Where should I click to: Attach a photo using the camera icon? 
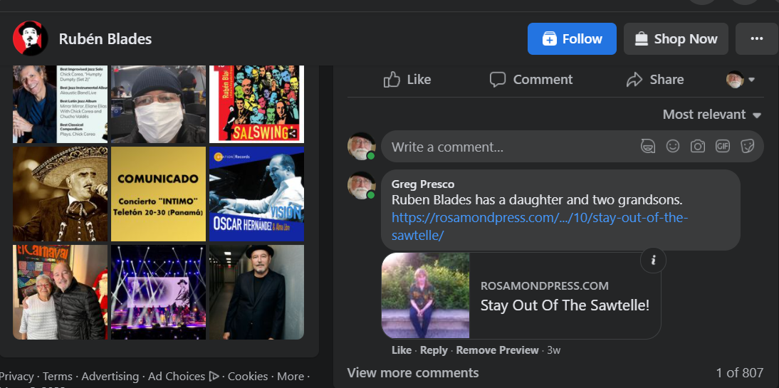[x=698, y=147]
